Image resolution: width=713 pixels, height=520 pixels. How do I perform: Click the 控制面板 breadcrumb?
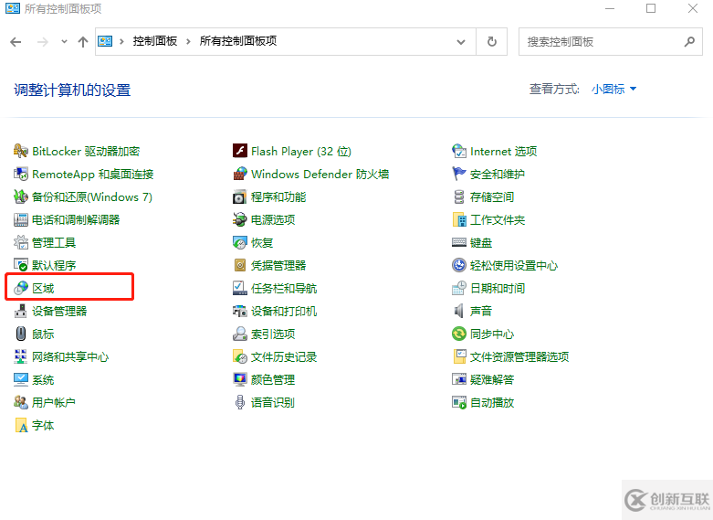point(154,41)
